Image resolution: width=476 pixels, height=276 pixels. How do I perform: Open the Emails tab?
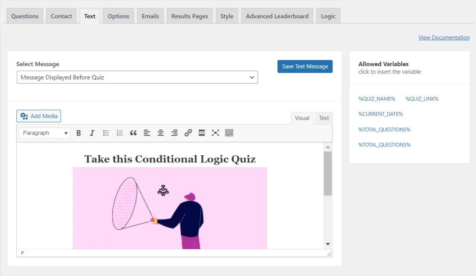coord(150,16)
